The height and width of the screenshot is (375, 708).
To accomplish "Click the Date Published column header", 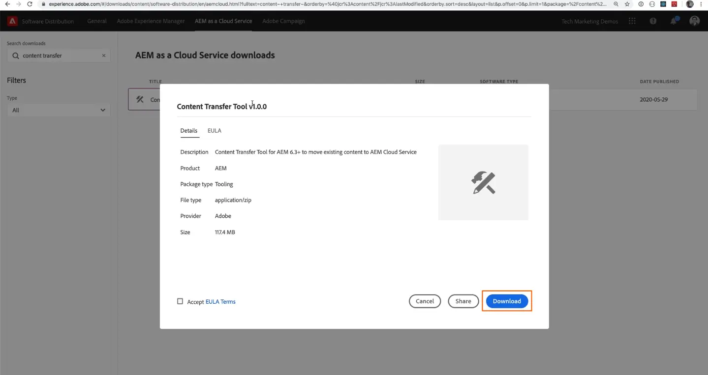I will click(659, 82).
